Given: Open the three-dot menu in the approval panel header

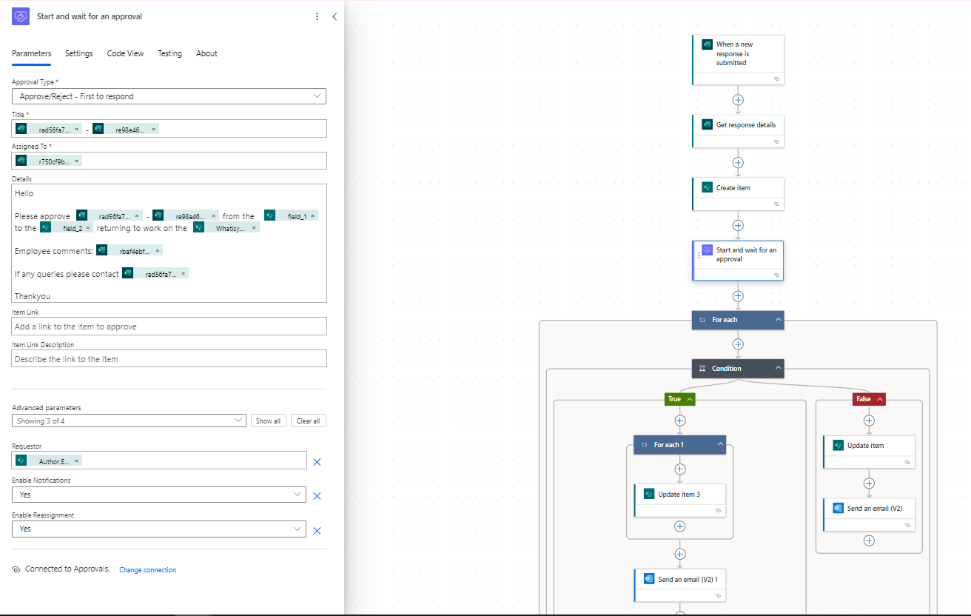Looking at the screenshot, I should pos(317,16).
